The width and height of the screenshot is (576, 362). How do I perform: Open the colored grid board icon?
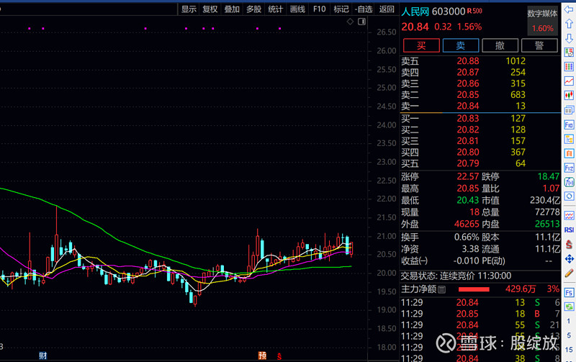(569, 66)
